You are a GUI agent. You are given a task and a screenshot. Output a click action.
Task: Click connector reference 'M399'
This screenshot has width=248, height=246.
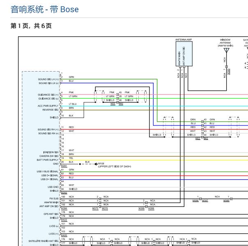151,208
